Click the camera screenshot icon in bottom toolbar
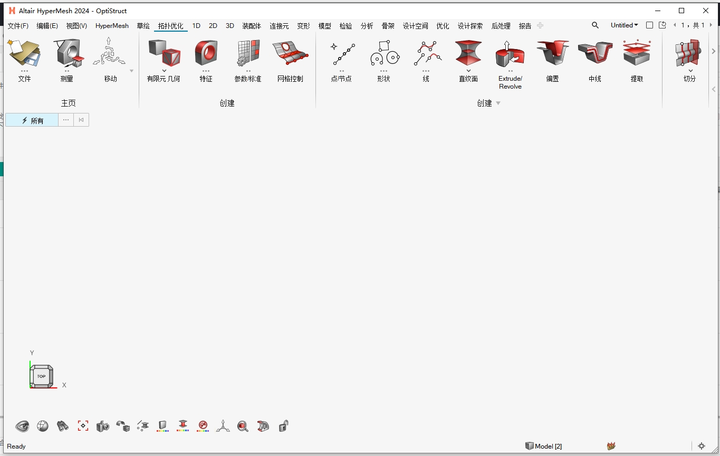Screen dimensions: 720x456 point(102,426)
